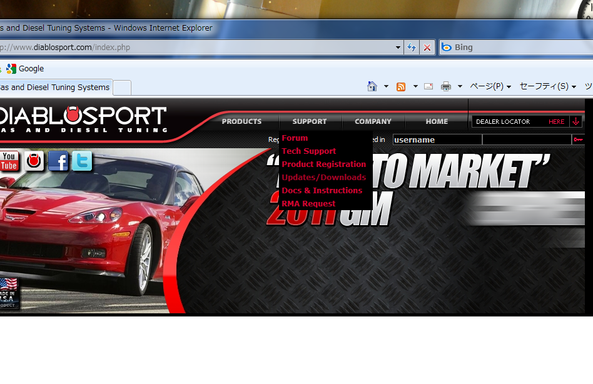Open the SUPPORT navigation menu
593x384 pixels.
tap(310, 121)
